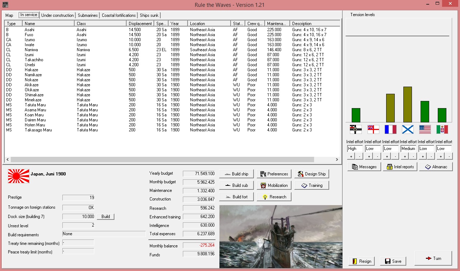Open the Almanac
This screenshot has width=460, height=271.
coord(436,167)
